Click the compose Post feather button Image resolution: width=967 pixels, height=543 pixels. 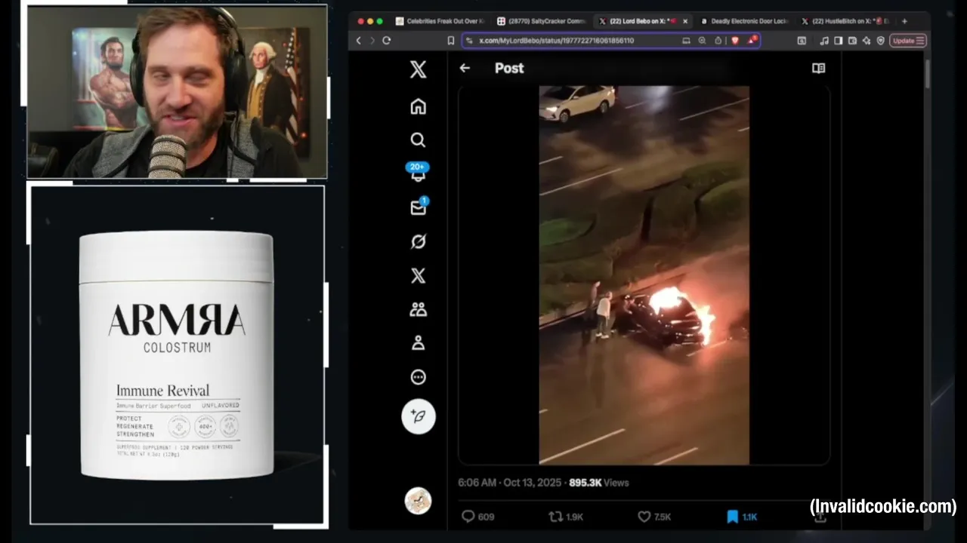point(419,416)
